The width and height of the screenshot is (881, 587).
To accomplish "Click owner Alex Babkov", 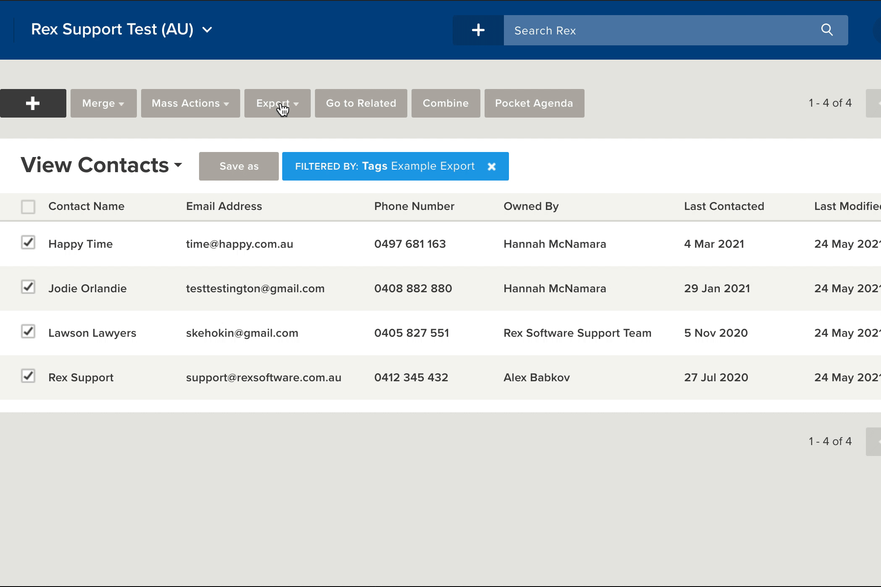I will 537,377.
